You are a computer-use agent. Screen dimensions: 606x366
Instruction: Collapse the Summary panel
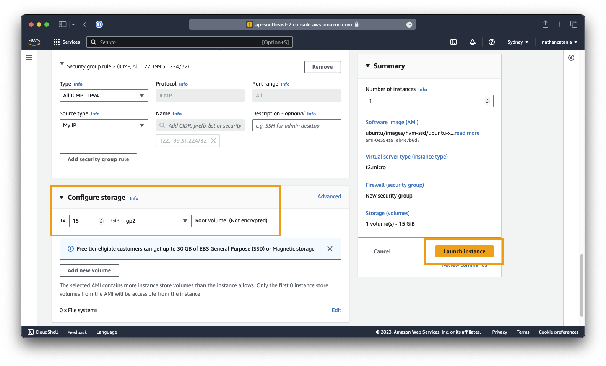click(x=368, y=66)
